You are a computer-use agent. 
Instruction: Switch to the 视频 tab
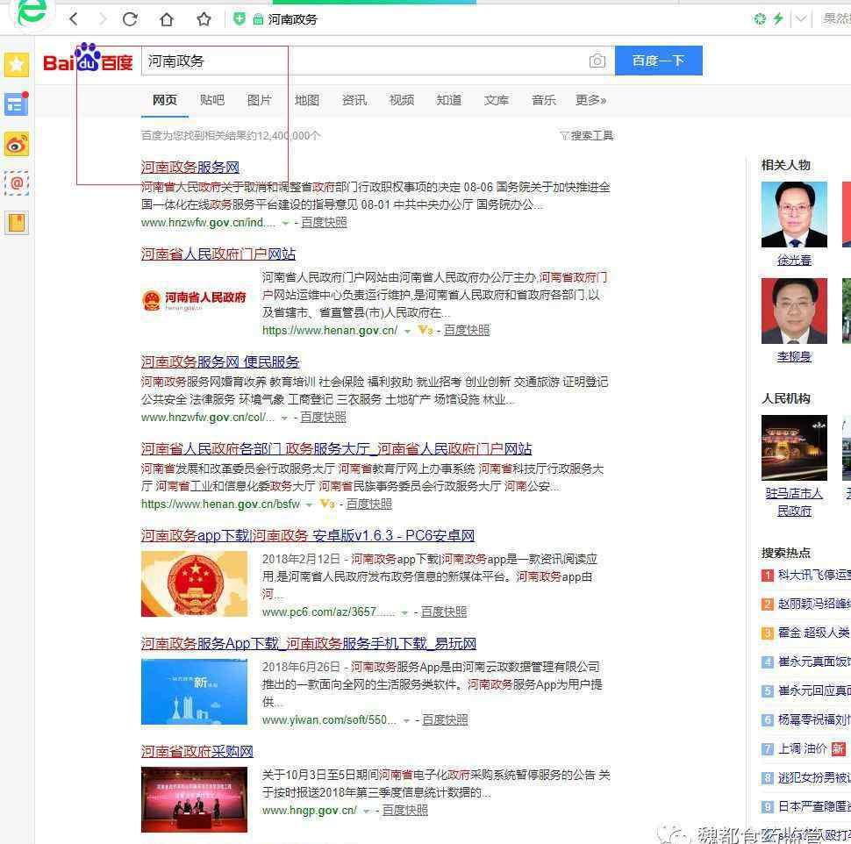click(402, 100)
